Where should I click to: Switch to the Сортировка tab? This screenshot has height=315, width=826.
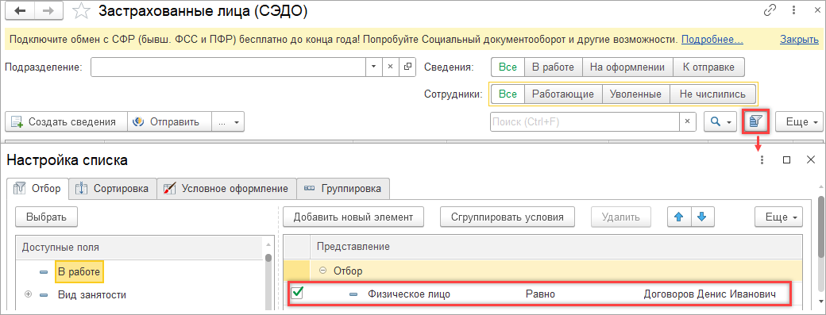tap(114, 188)
